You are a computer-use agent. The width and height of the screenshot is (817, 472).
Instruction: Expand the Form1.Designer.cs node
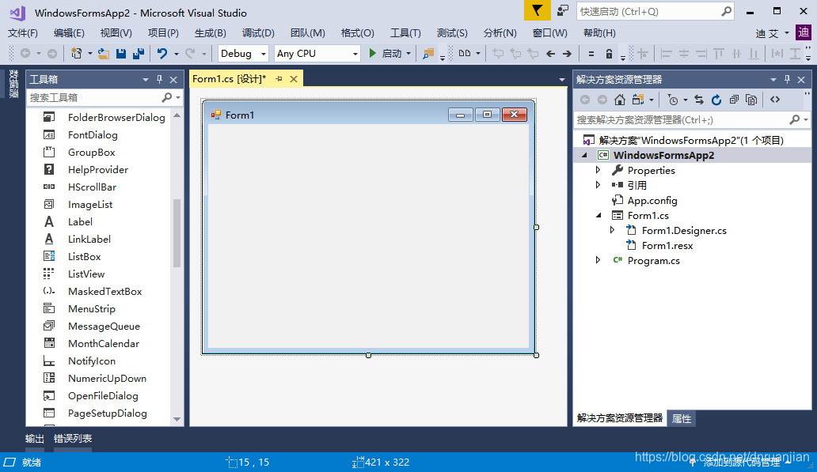coord(612,229)
